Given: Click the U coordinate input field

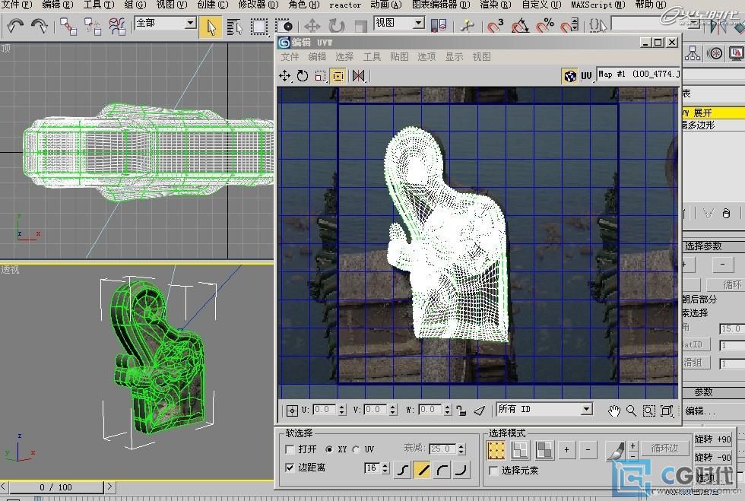Looking at the screenshot, I should pos(324,410).
